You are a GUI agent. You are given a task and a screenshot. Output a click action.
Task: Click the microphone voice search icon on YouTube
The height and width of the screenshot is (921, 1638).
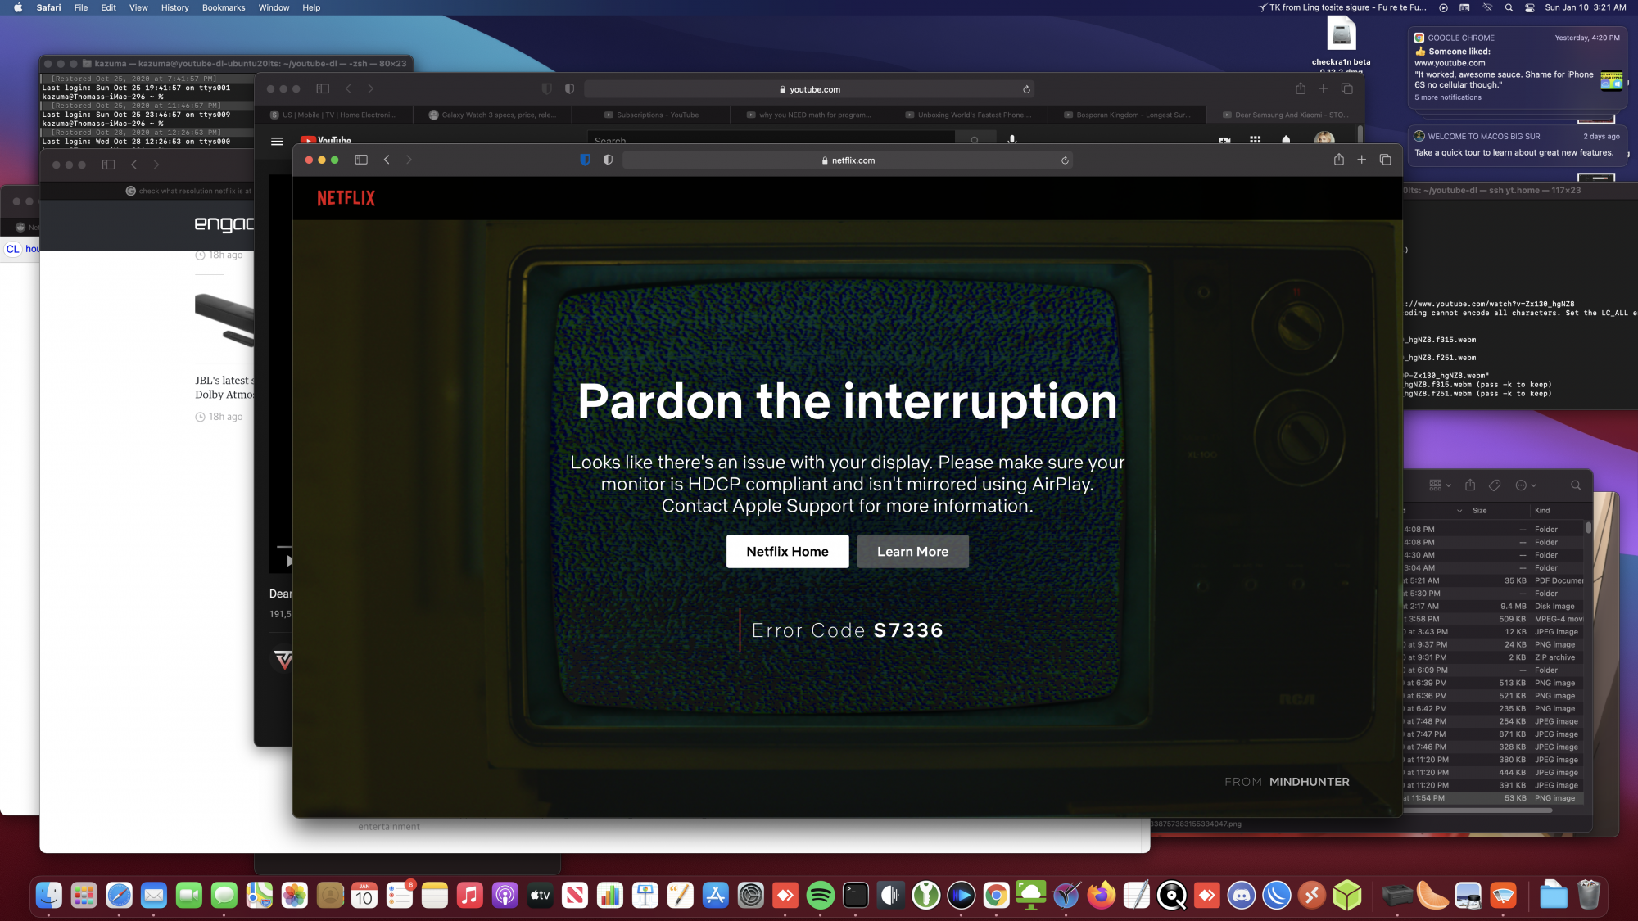click(1012, 140)
